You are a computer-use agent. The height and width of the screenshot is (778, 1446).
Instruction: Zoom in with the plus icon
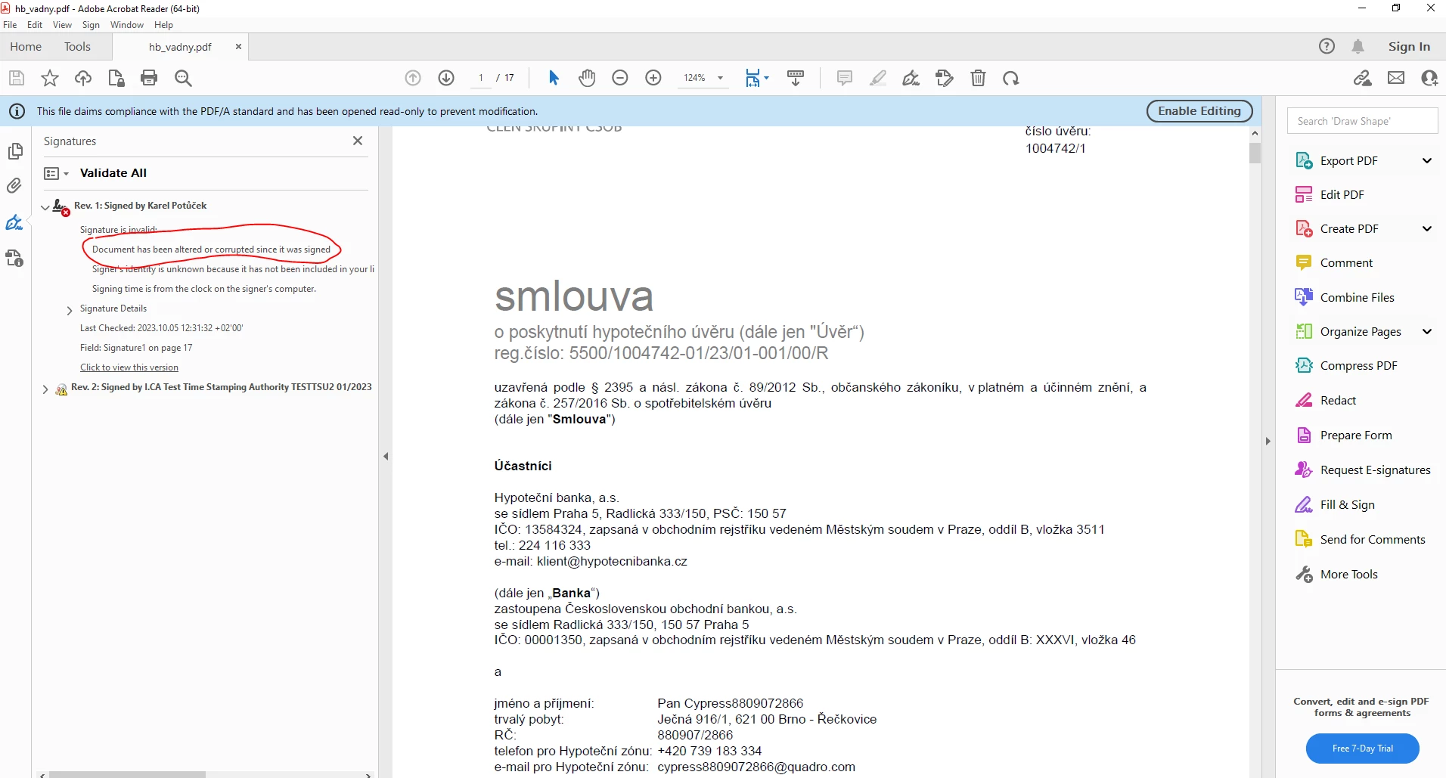point(653,78)
